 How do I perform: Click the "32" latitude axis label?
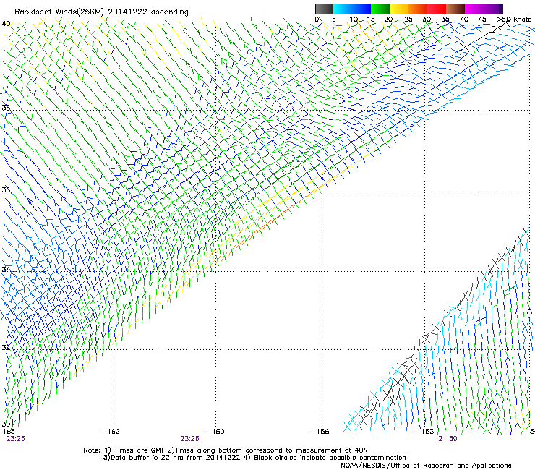tap(6, 348)
